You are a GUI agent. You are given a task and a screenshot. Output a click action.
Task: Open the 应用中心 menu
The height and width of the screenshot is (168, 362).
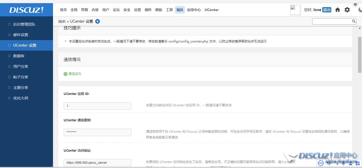194,10
